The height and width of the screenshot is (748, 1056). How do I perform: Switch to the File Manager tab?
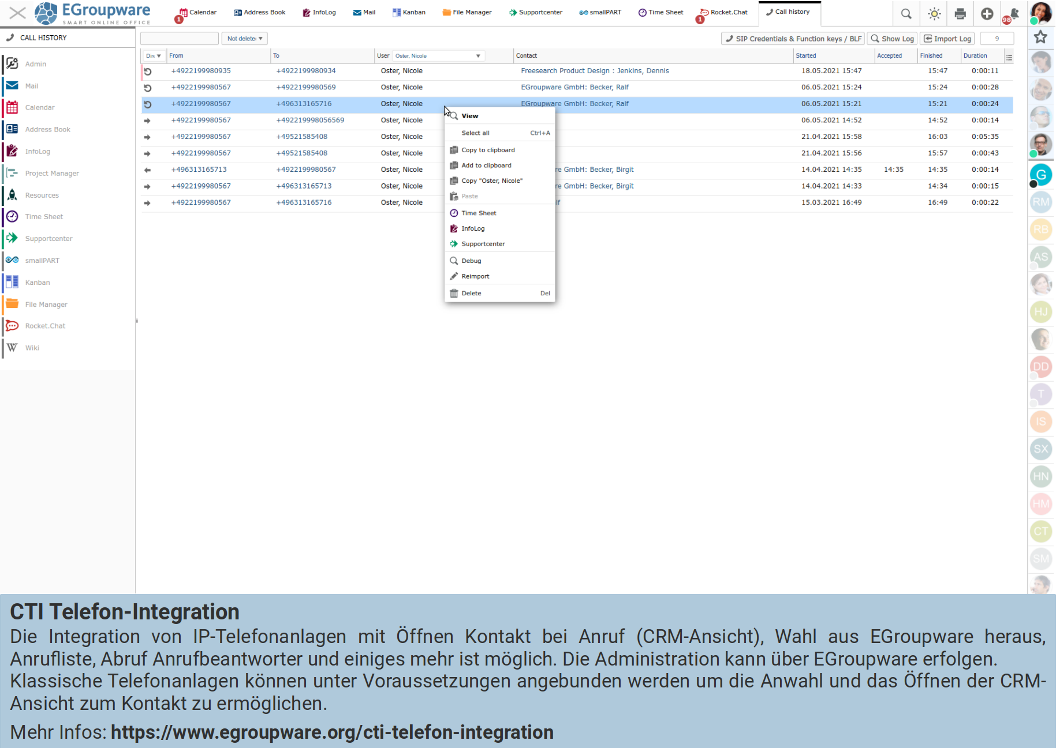click(467, 12)
